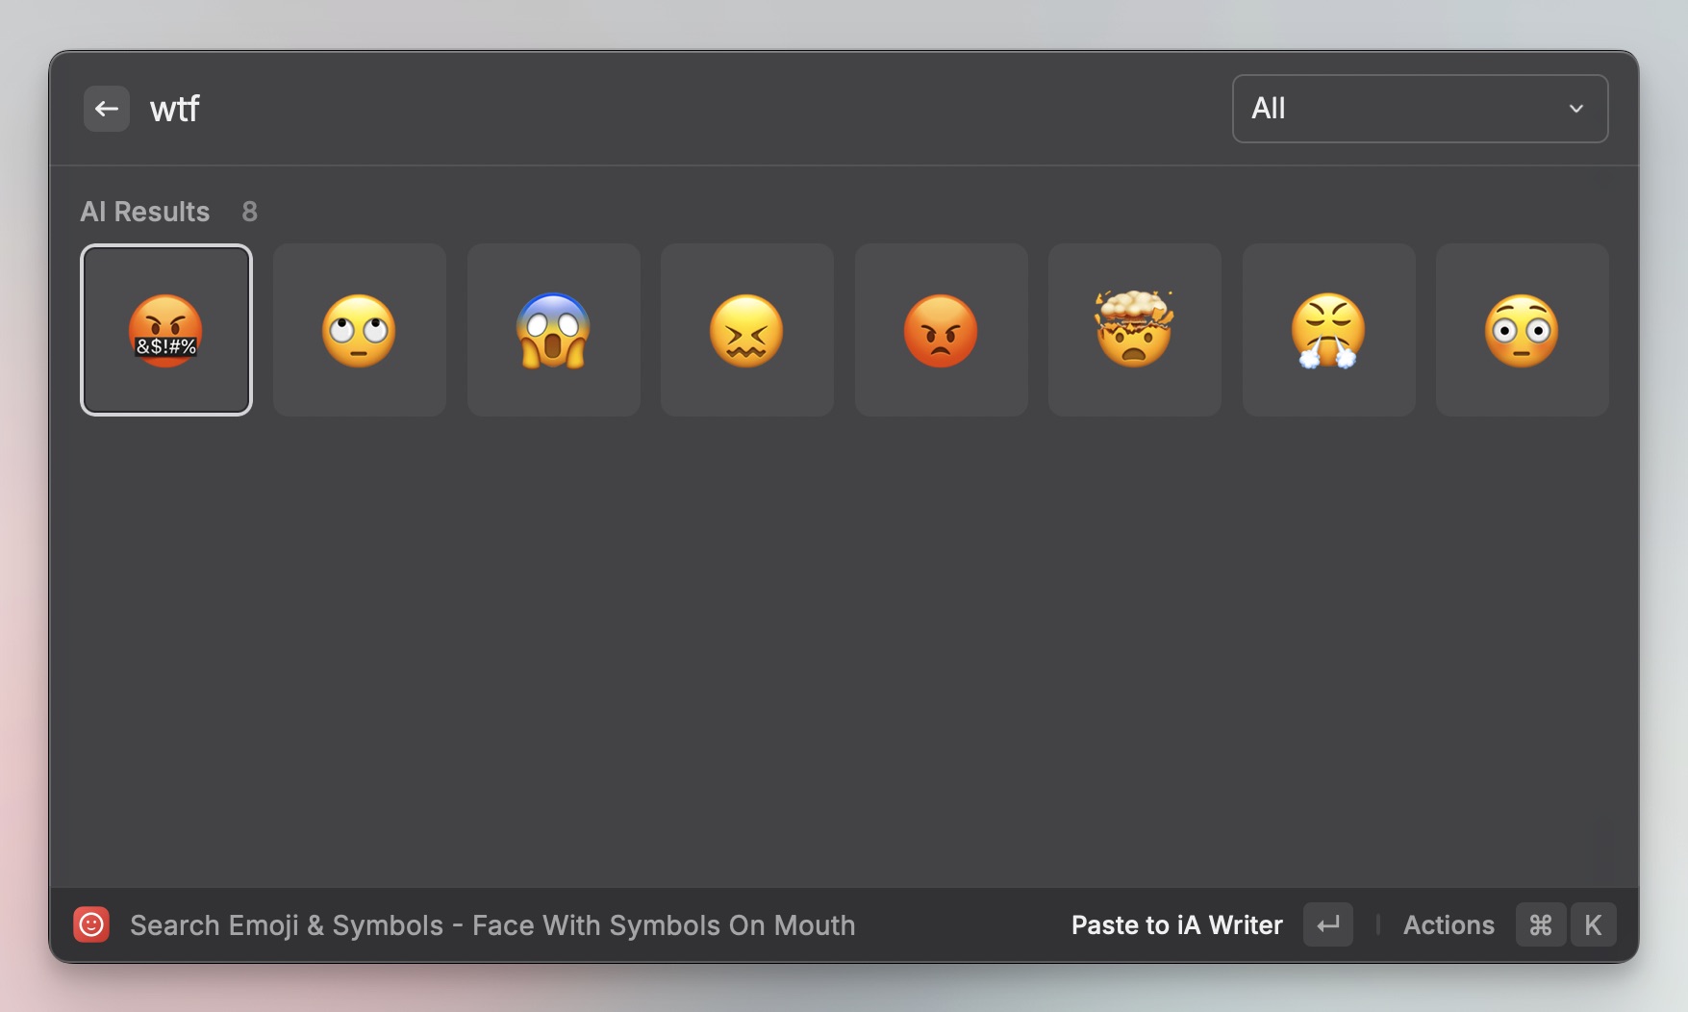Image resolution: width=1688 pixels, height=1012 pixels.
Task: Click into the 'wtf' search field
Action: click(x=577, y=109)
